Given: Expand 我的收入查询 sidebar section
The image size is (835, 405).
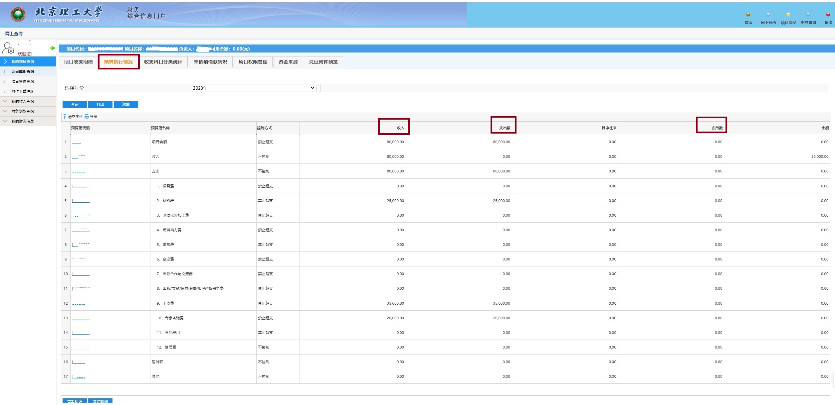Looking at the screenshot, I should point(22,101).
